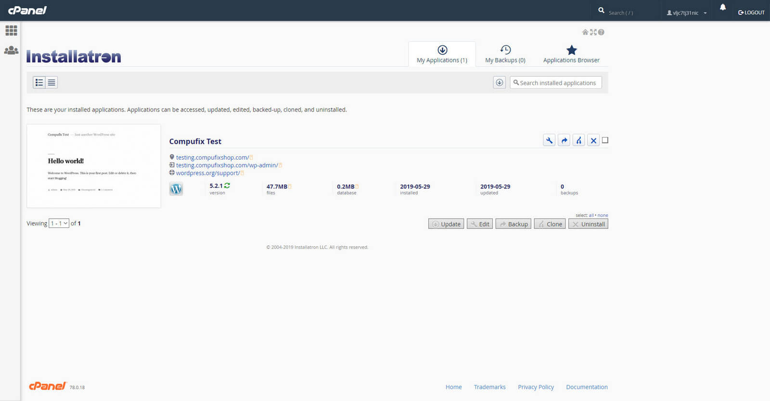Switch to compact list view icon
770x401 pixels.
(x=51, y=83)
